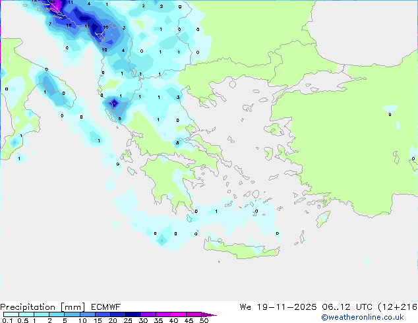Click the legend value '30'
Screen dimensions: 418x323
coord(143,320)
